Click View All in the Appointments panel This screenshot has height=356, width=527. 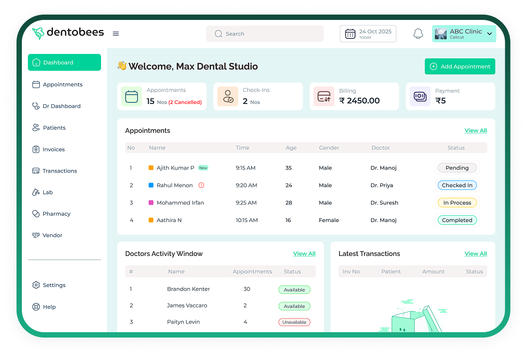(x=475, y=131)
